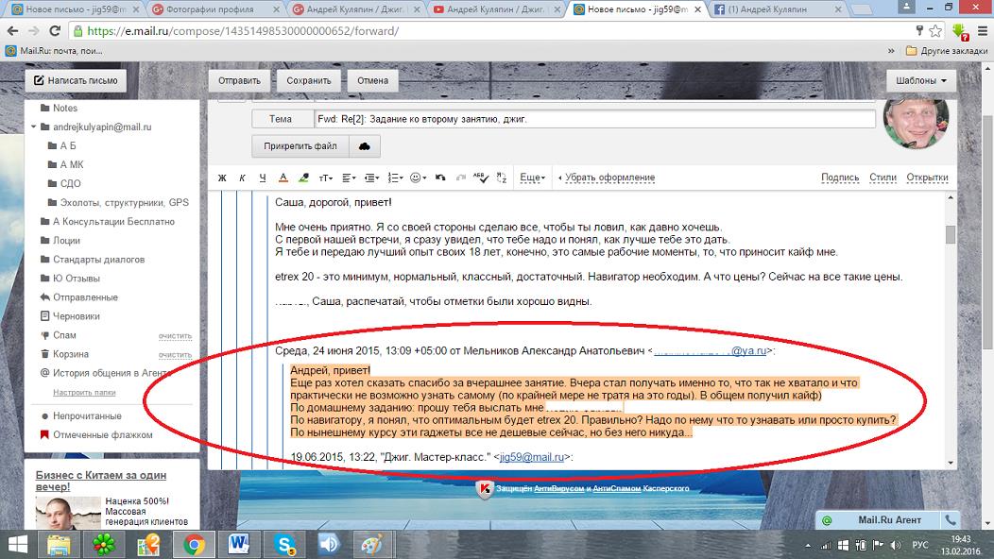Click the Тема subject input field
Image resolution: width=994 pixels, height=559 pixels.
click(x=594, y=119)
